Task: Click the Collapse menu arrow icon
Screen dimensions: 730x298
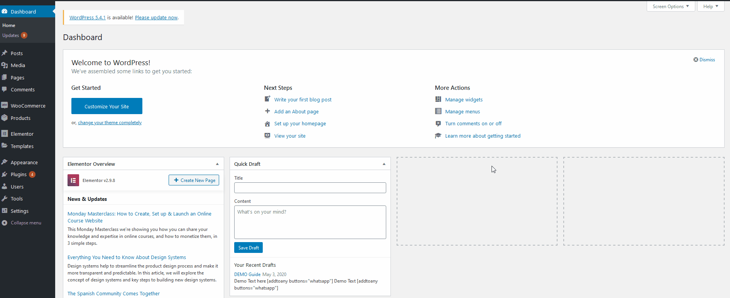Action: coord(5,223)
